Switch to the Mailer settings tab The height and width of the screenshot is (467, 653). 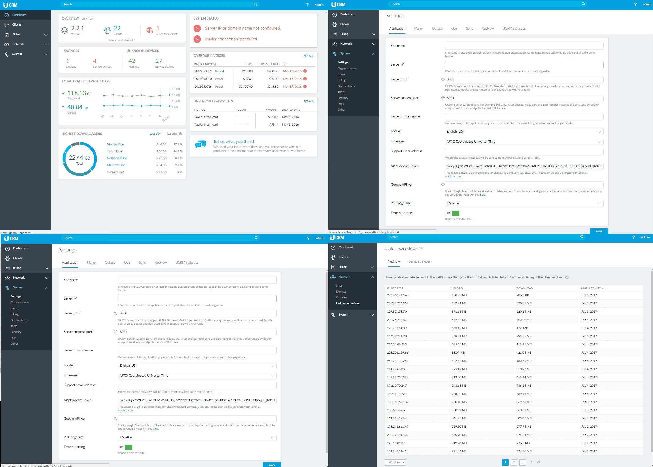tap(419, 29)
